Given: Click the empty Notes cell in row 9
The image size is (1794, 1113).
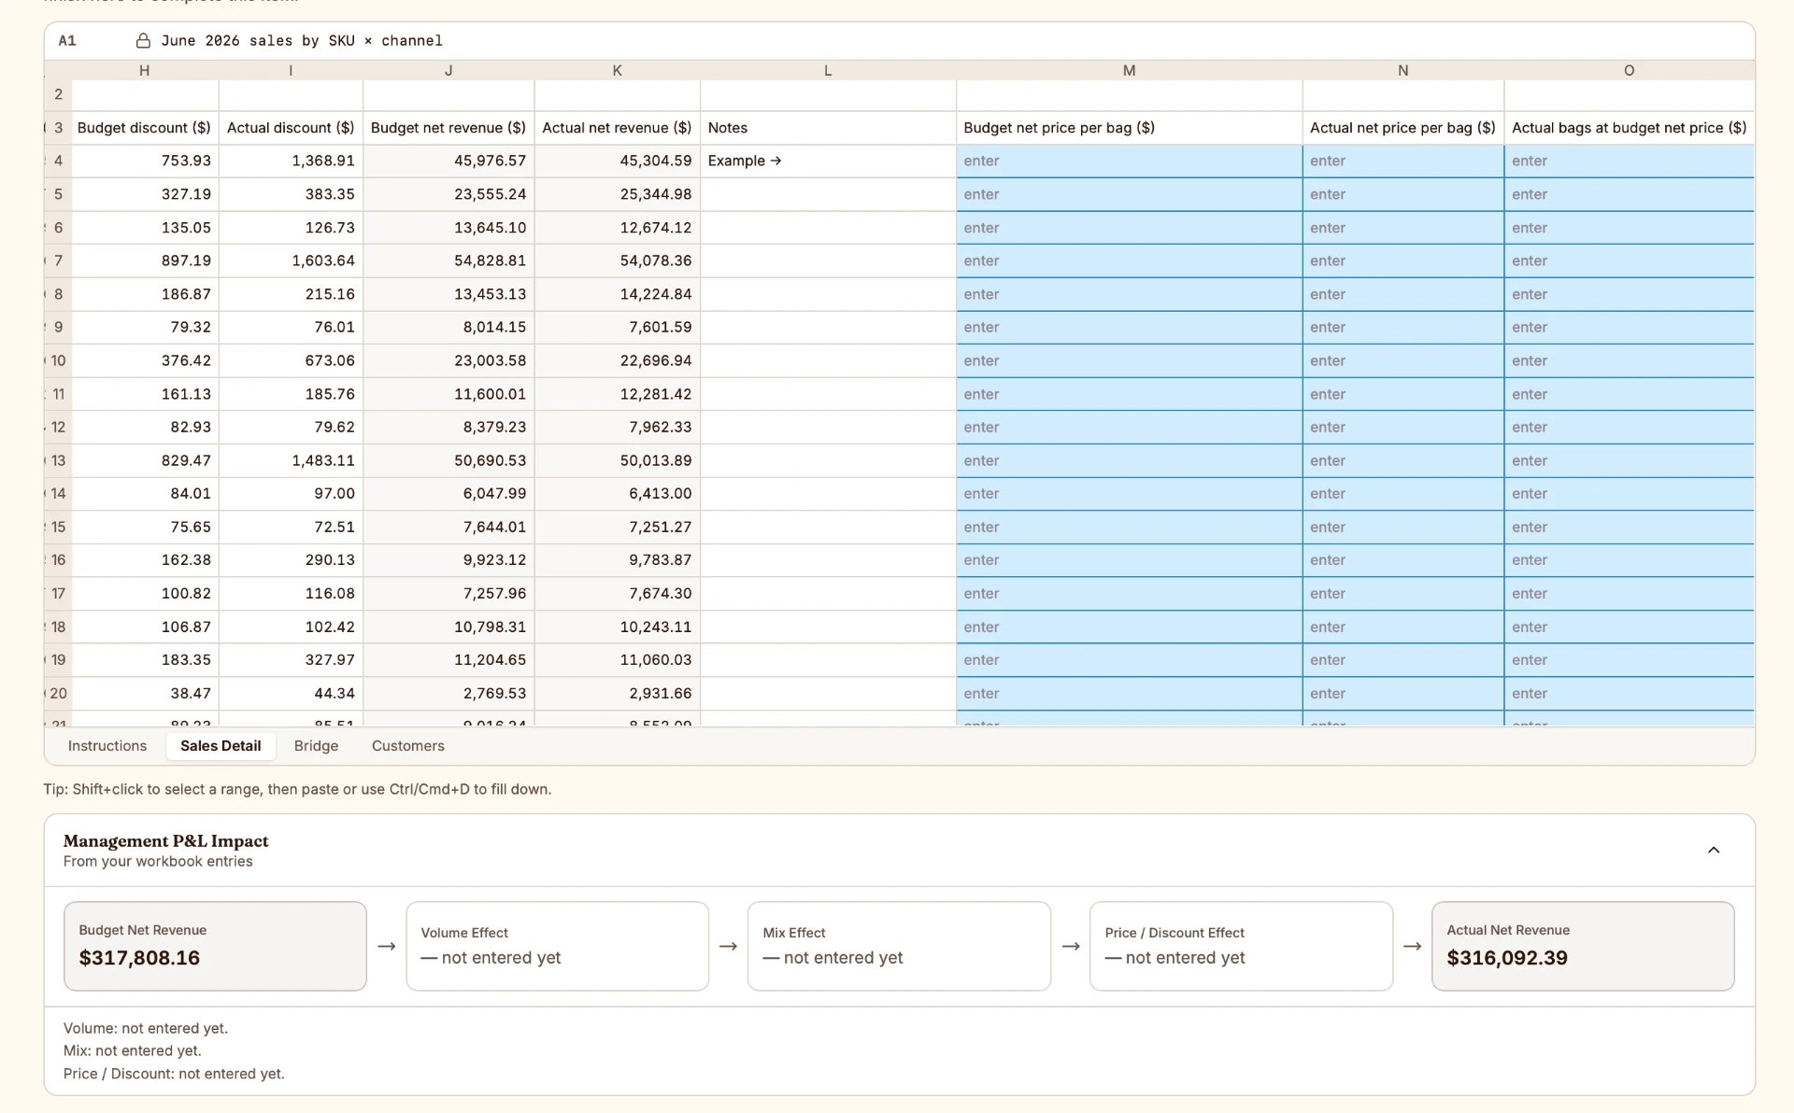Looking at the screenshot, I should click(828, 327).
